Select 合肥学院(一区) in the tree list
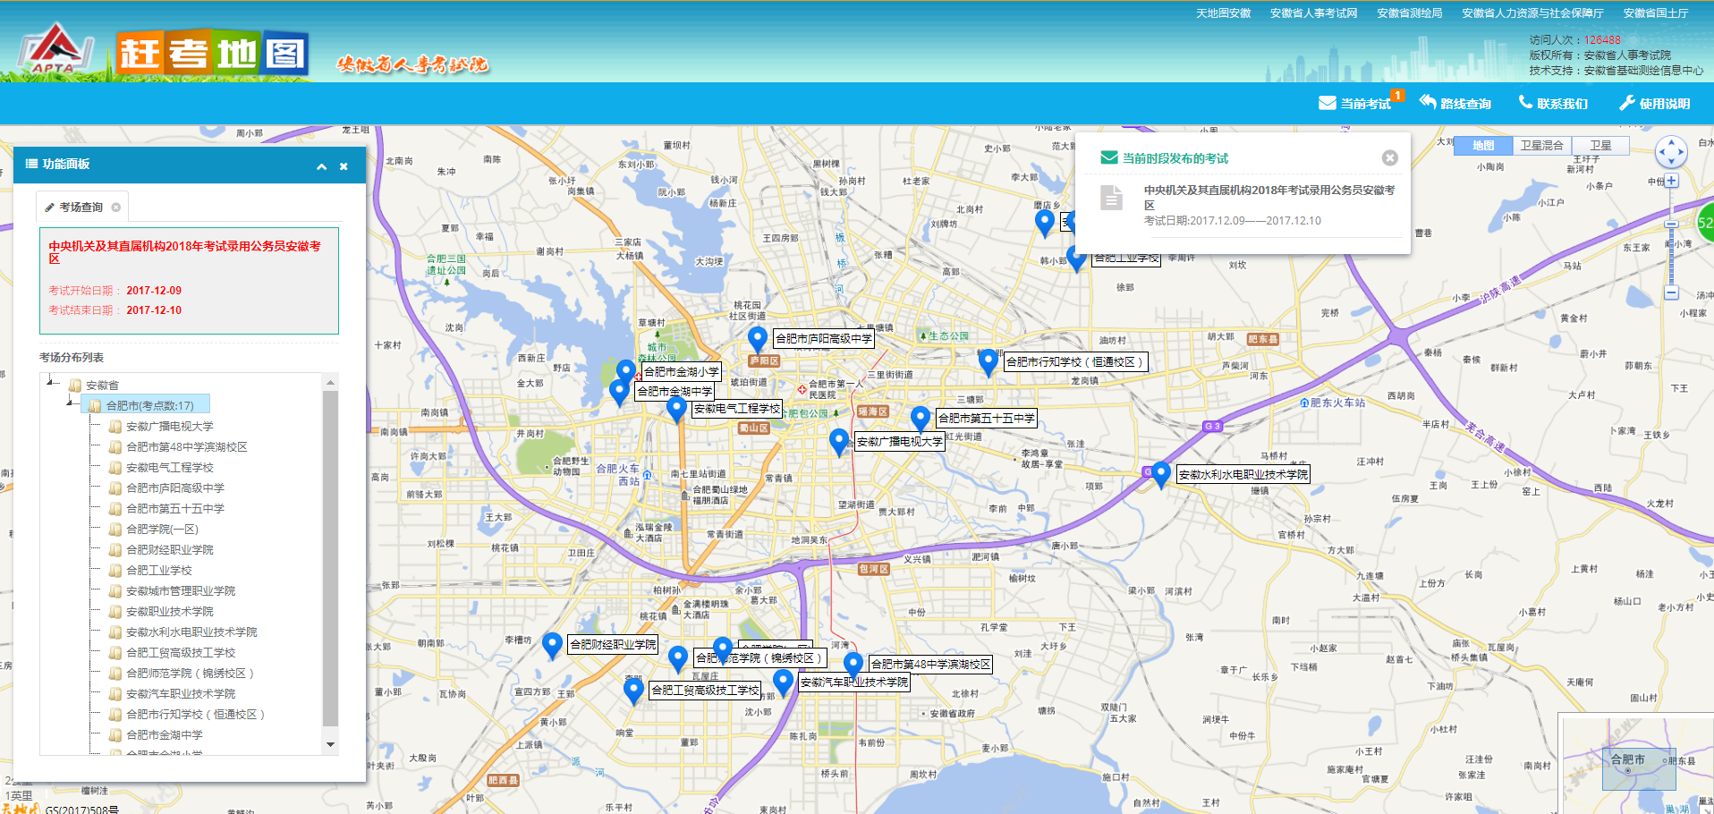This screenshot has width=1714, height=814. [162, 530]
